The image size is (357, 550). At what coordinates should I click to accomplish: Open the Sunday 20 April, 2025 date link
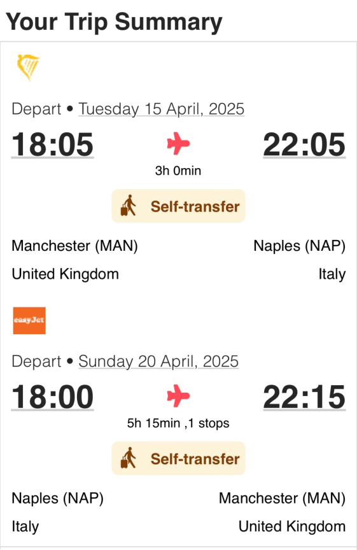click(158, 362)
